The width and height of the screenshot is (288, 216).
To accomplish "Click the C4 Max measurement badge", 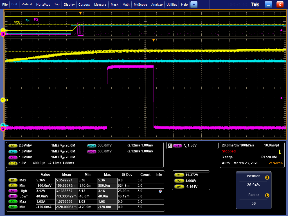I will coord(13,202).
